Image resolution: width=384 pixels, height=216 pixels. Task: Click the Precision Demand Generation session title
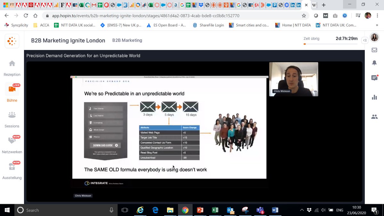coord(83,56)
